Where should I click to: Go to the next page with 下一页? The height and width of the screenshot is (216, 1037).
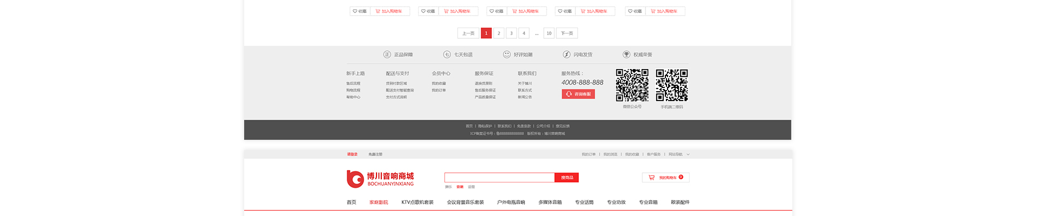[567, 33]
